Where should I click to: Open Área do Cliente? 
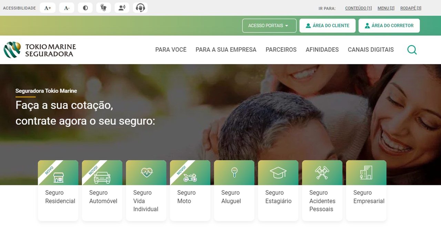(327, 25)
